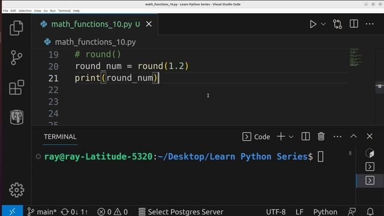Select the highlighted active terminal entry

tap(370, 181)
